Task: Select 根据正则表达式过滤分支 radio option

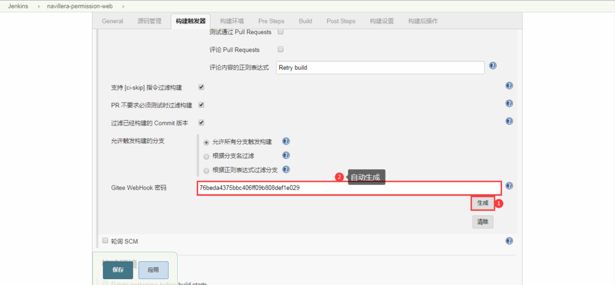Action: coord(207,170)
